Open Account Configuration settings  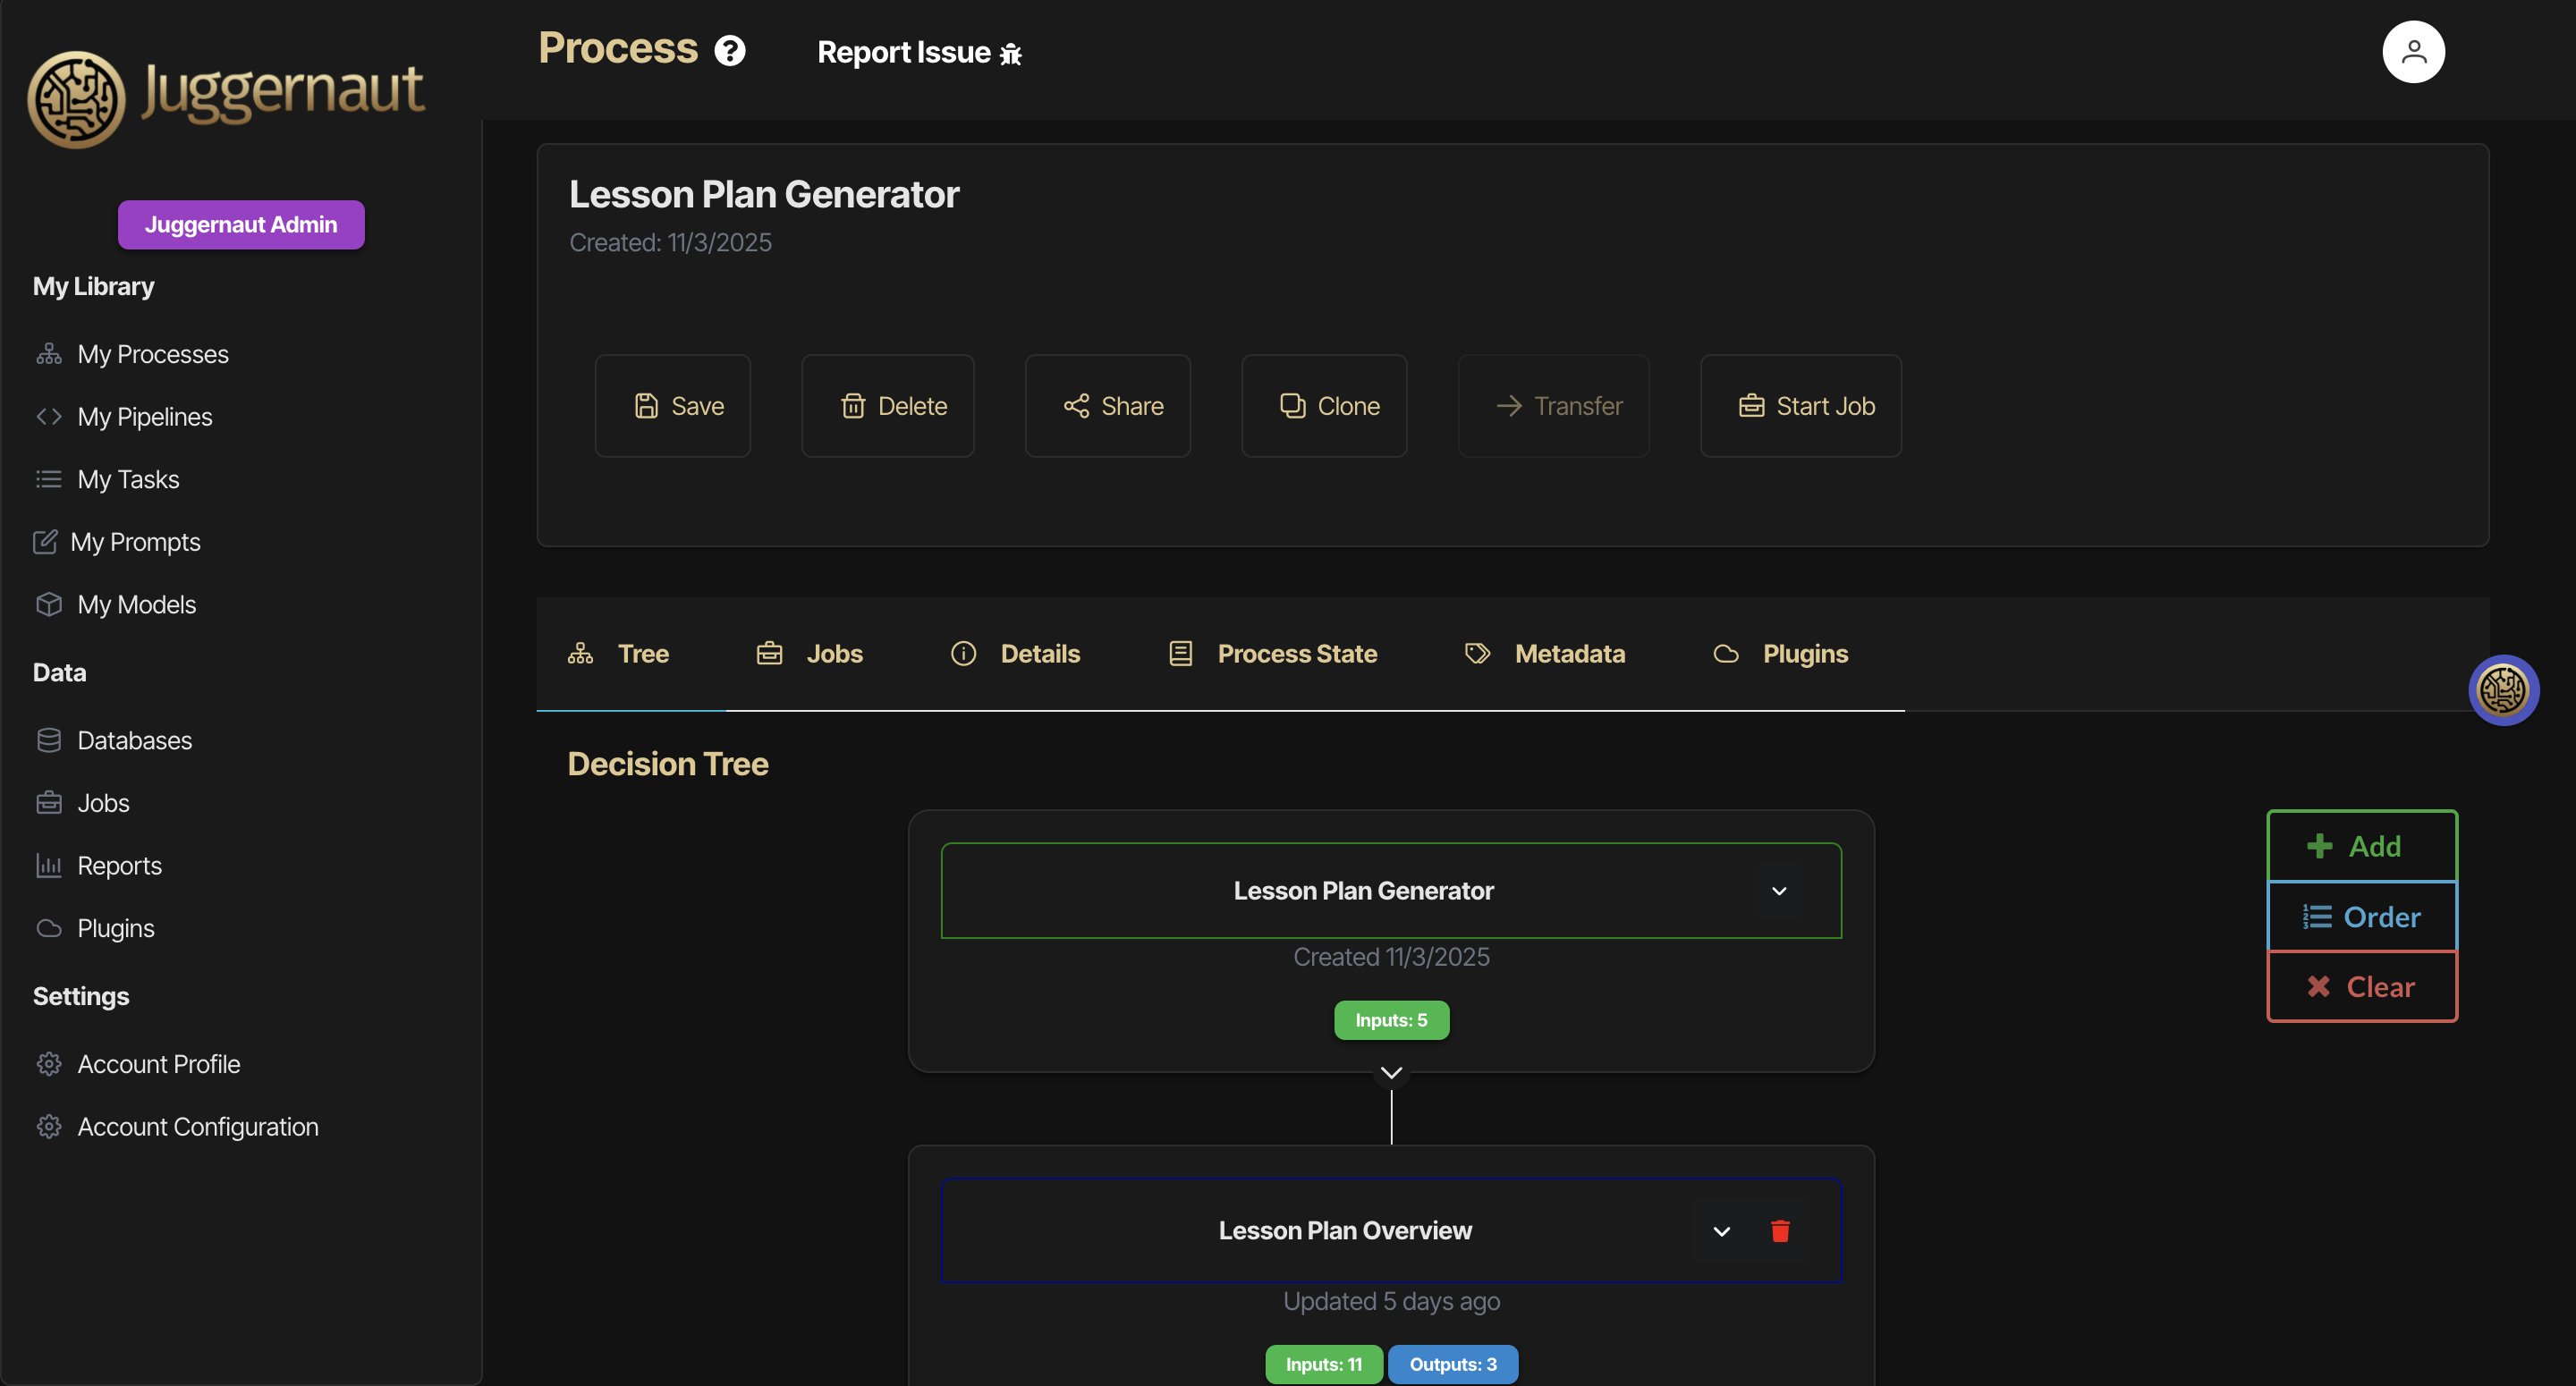197,1126
